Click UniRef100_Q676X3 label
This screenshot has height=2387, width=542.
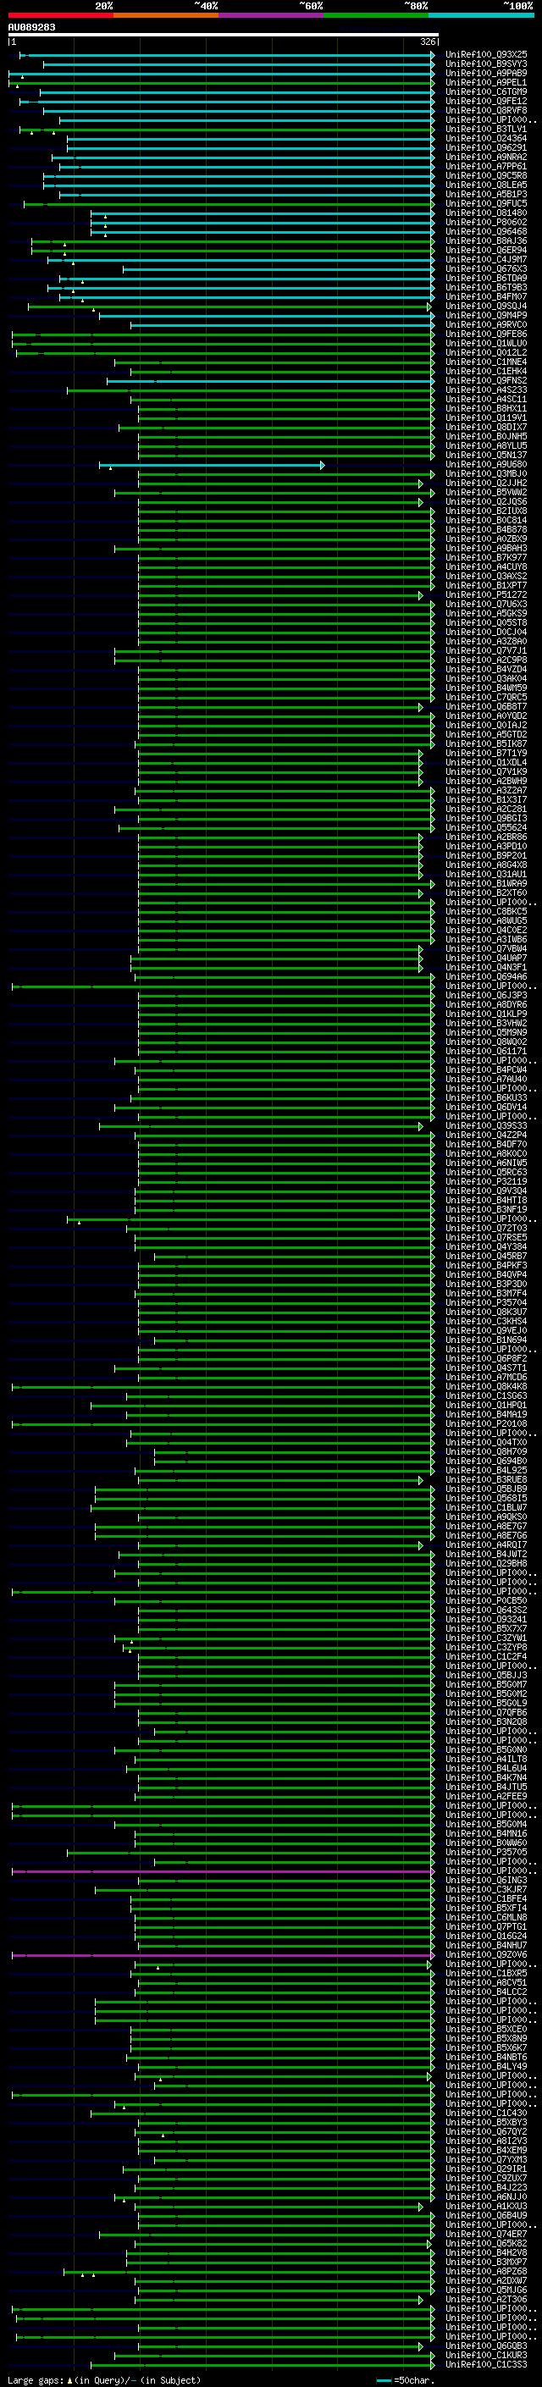(486, 268)
